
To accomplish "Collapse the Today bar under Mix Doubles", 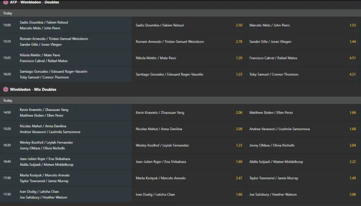I will click(x=180, y=101).
